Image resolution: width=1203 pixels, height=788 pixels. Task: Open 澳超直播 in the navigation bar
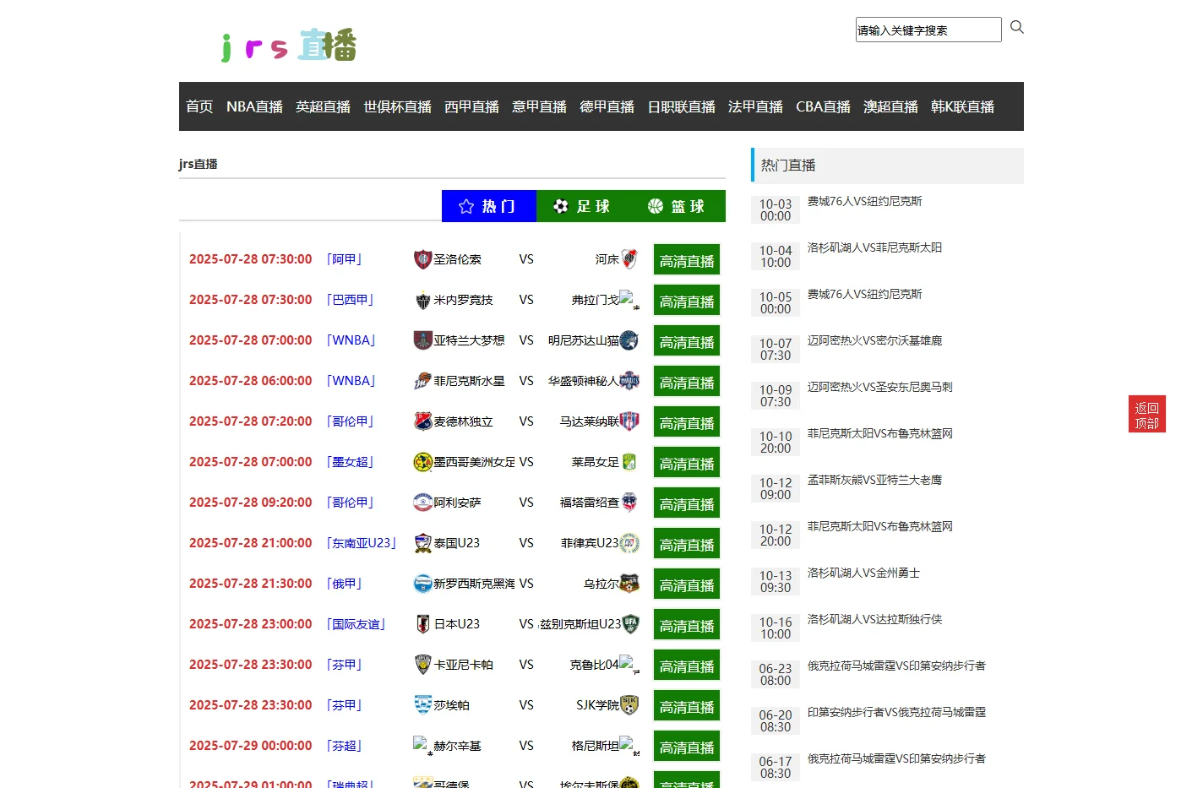click(890, 106)
